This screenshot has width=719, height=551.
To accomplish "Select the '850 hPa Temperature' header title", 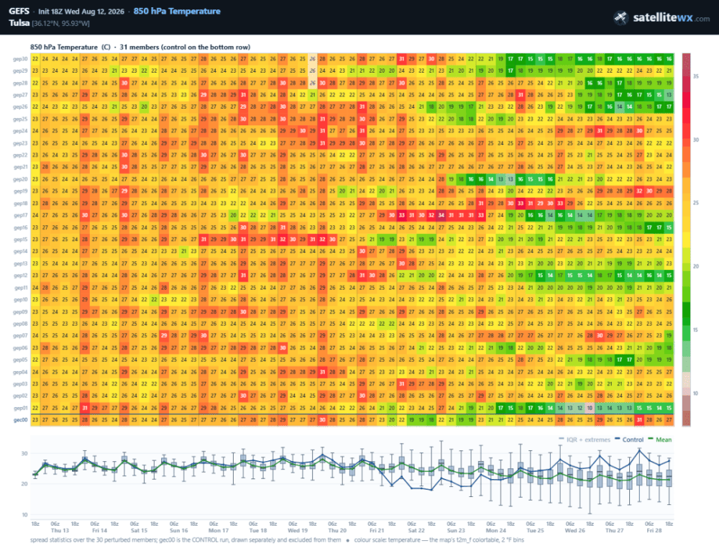I will (177, 11).
